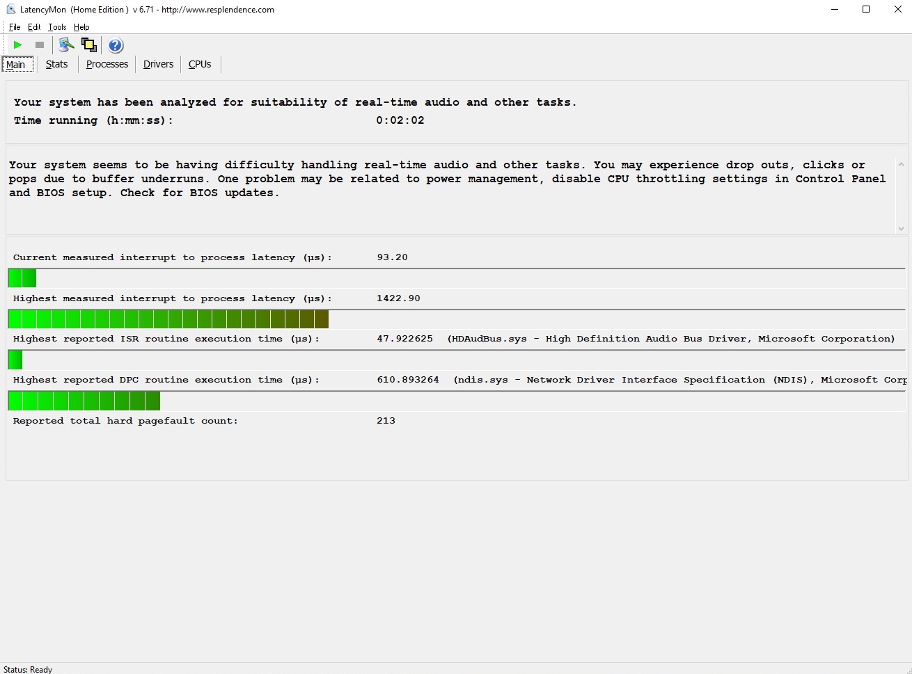Click 'Highest reported DPC routine execution time' label
Screen dimensions: 912x674
coord(166,380)
